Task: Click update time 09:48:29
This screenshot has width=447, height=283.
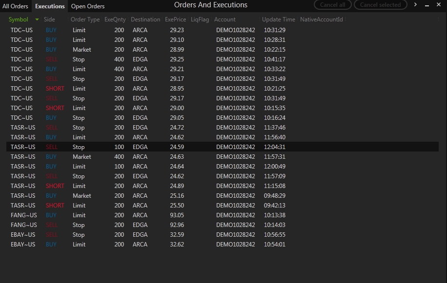Action: click(275, 196)
